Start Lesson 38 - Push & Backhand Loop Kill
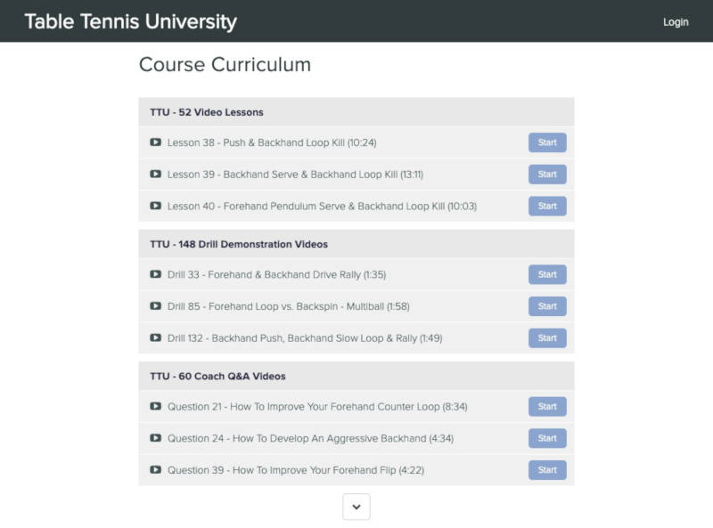 tap(547, 142)
